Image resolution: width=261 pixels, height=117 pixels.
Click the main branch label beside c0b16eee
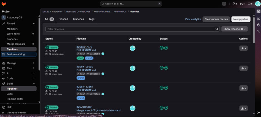click(x=81, y=74)
